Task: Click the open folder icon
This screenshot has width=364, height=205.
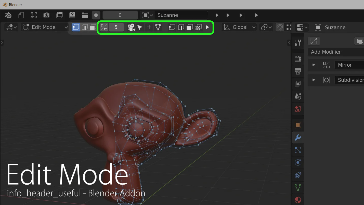Action: coord(85,15)
